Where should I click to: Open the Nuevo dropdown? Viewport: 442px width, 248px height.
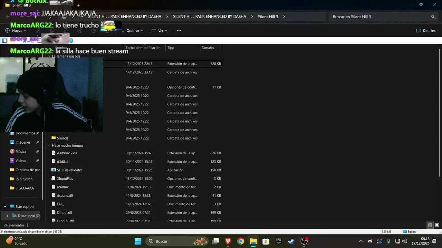coord(16,31)
